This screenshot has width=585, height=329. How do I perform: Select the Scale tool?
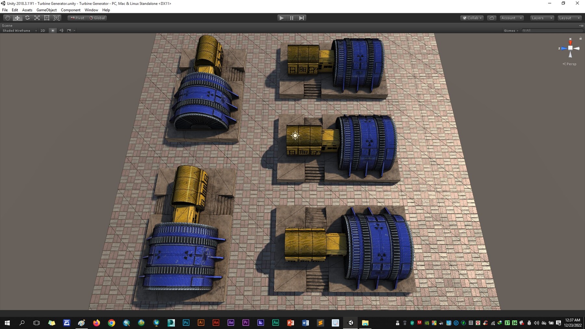(x=37, y=18)
